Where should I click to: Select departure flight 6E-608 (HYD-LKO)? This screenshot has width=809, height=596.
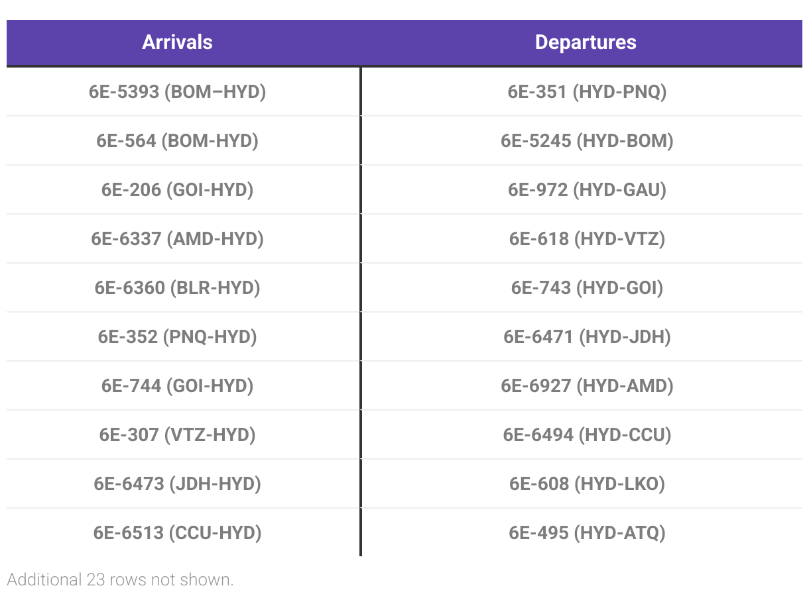(x=587, y=483)
